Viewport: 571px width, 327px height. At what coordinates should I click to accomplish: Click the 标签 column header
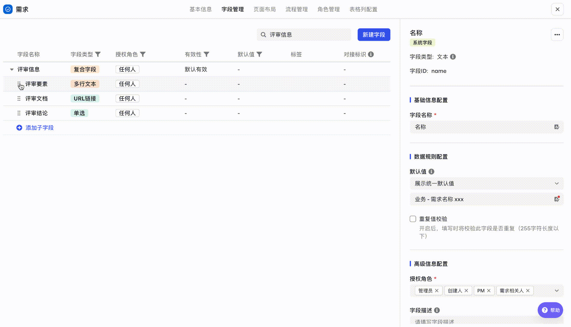(x=296, y=54)
